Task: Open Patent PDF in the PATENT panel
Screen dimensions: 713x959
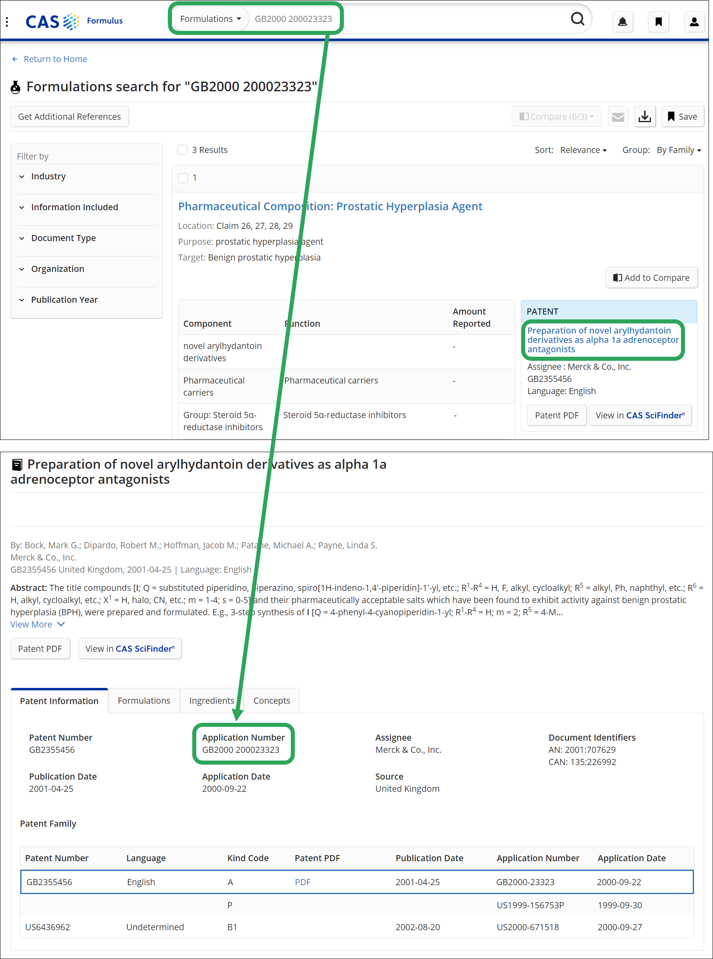Action: tap(557, 416)
